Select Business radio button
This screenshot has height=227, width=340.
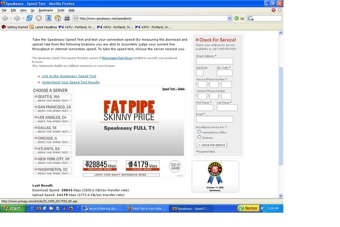point(199,137)
